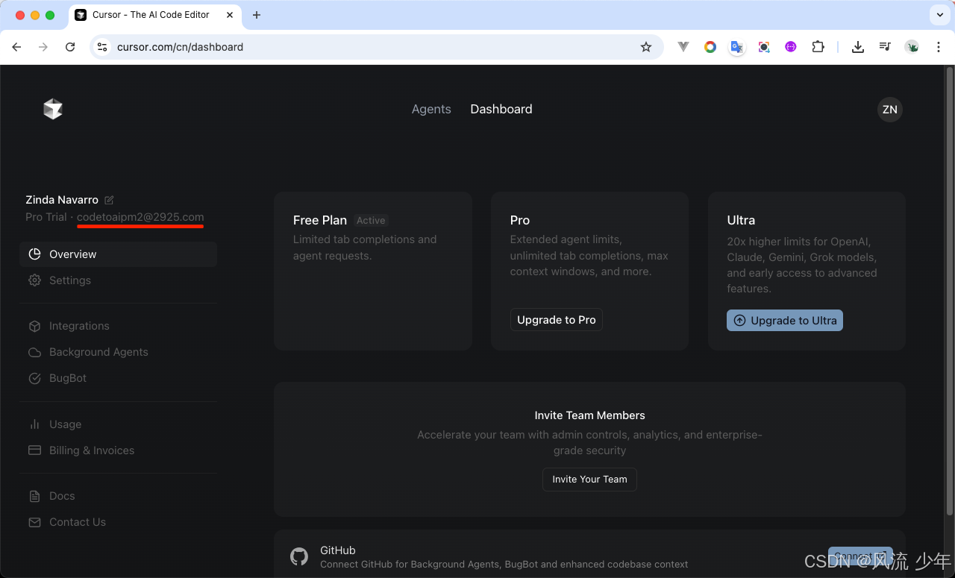955x578 pixels.
Task: View site information icon in address bar
Action: pos(103,47)
